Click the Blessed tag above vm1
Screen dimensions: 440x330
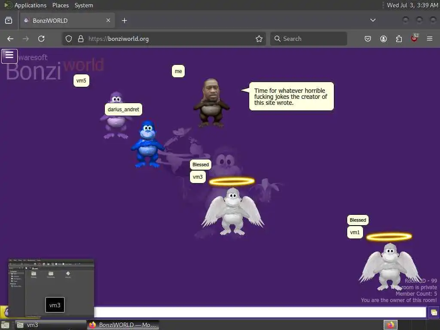click(358, 220)
